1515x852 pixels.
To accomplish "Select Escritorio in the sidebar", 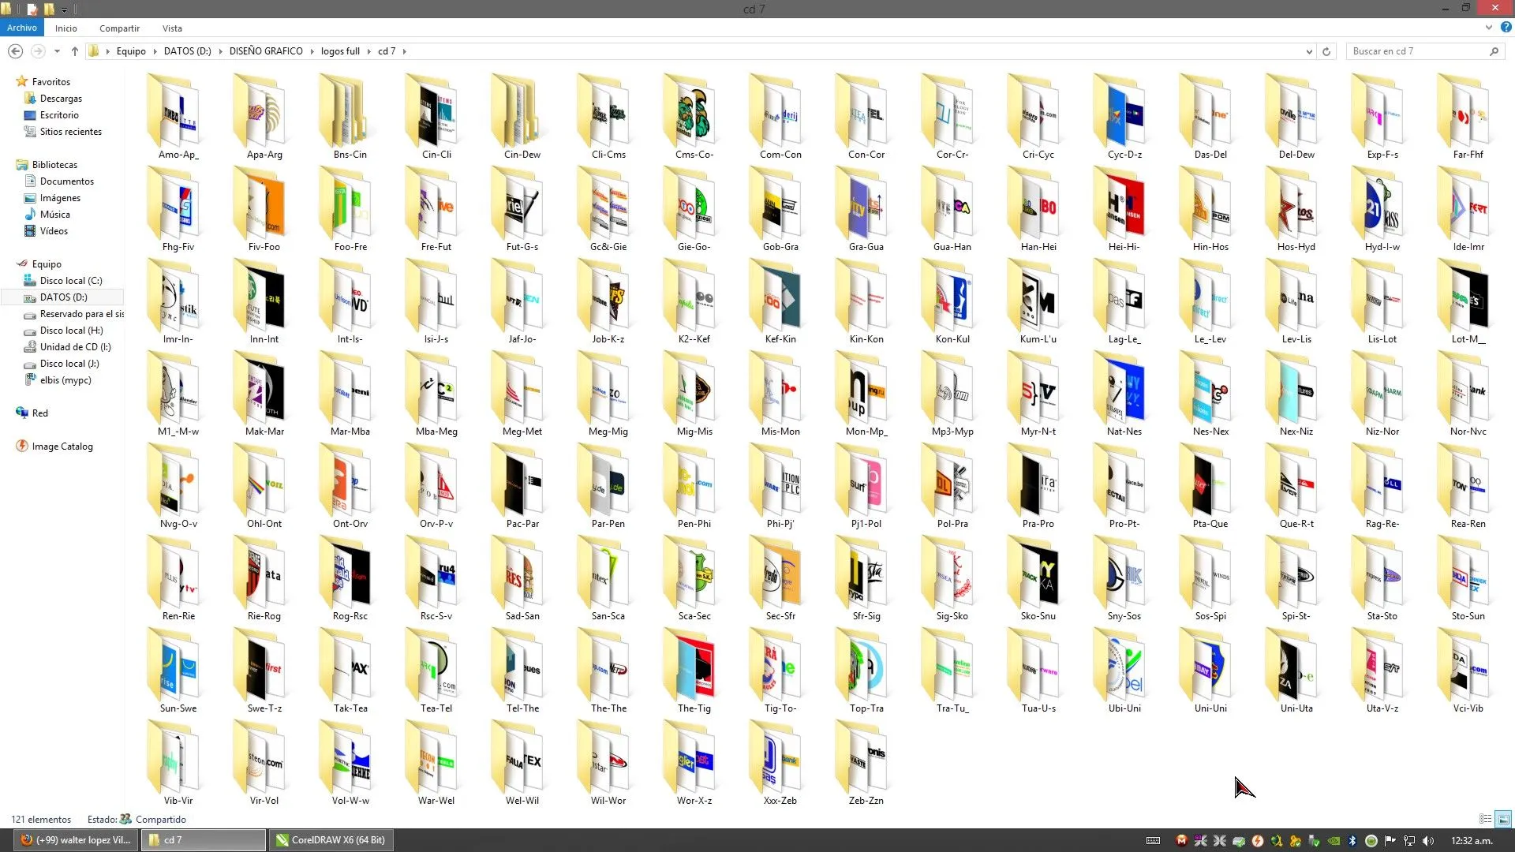I will [59, 115].
